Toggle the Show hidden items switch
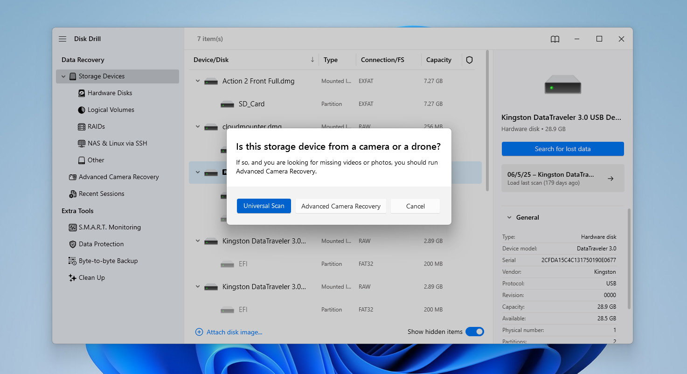The width and height of the screenshot is (687, 374). 474,332
